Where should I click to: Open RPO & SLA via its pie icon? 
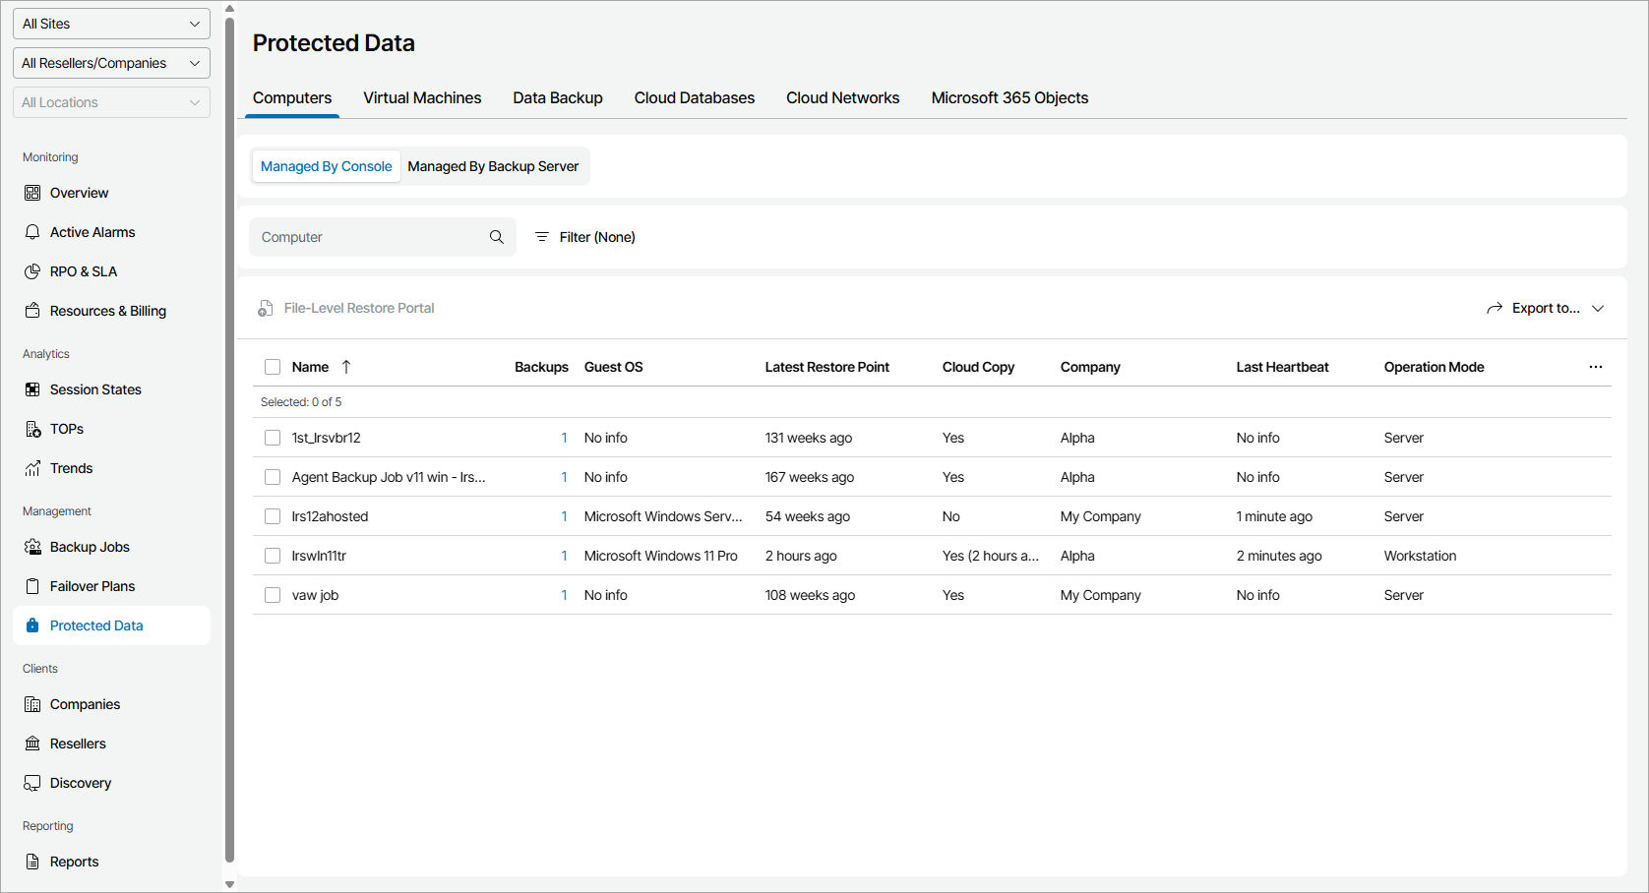tap(32, 271)
